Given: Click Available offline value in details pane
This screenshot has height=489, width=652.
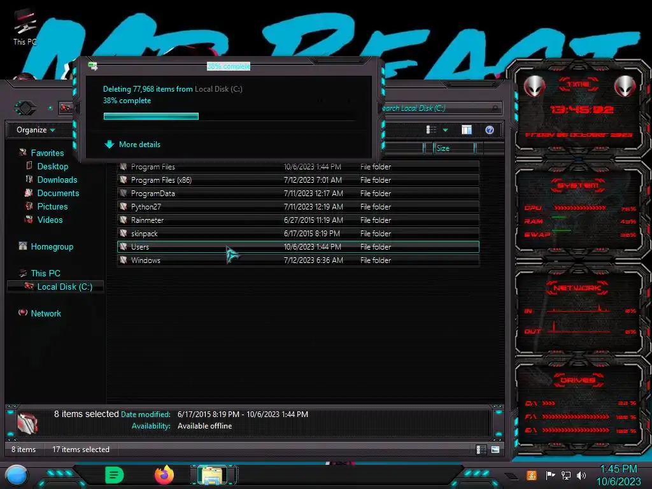Looking at the screenshot, I should coord(204,426).
